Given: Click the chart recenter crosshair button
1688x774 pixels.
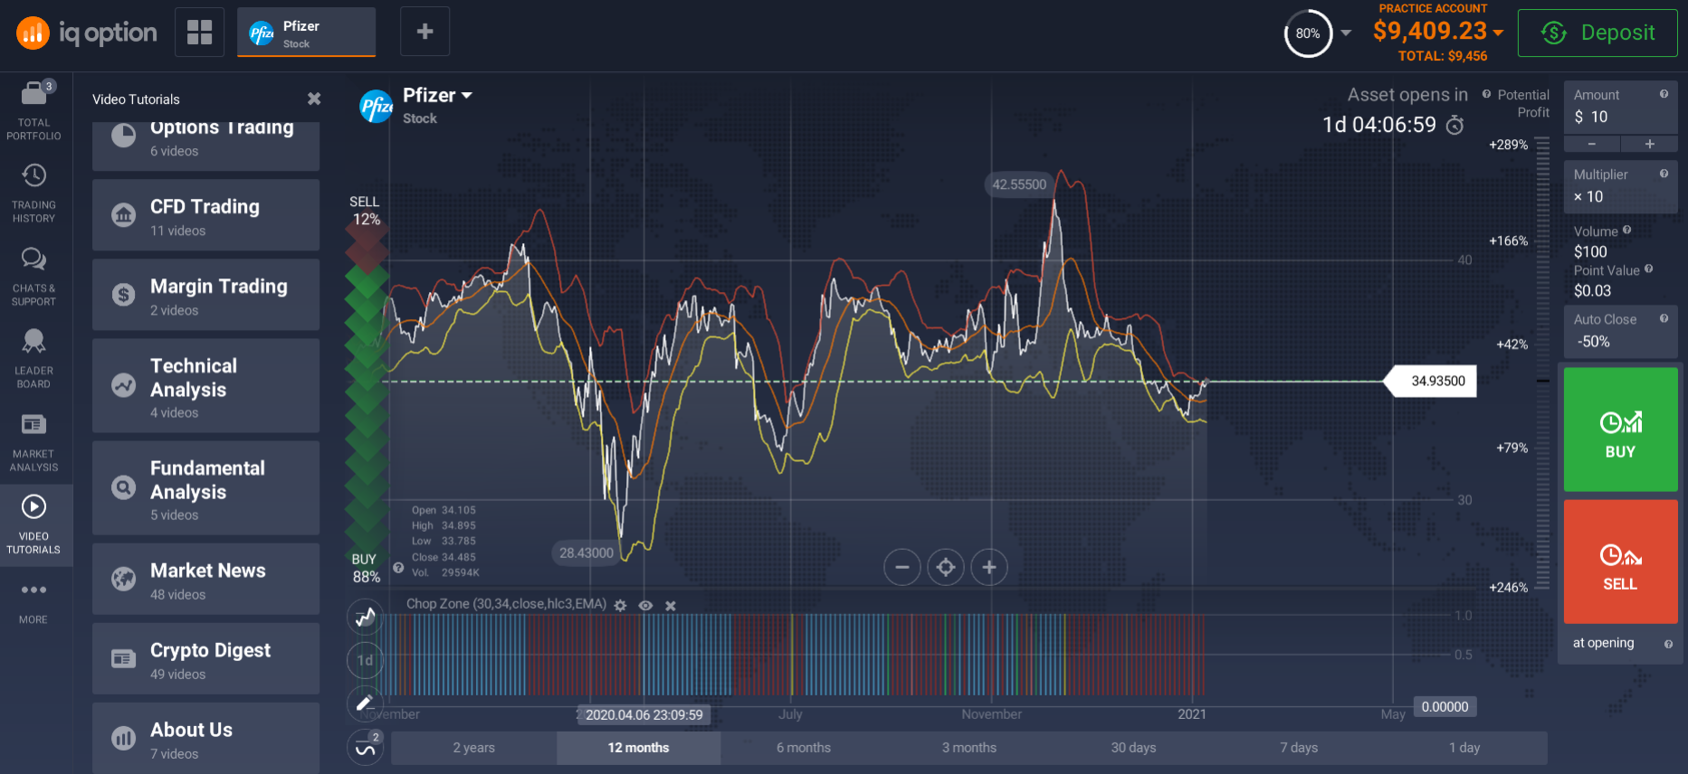Looking at the screenshot, I should [946, 567].
